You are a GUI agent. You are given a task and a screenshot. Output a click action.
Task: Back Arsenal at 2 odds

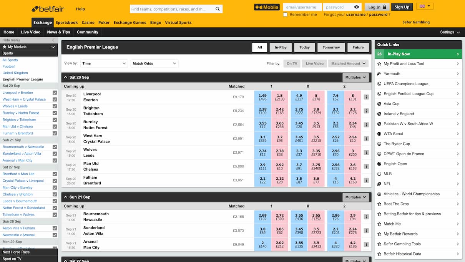click(262, 245)
